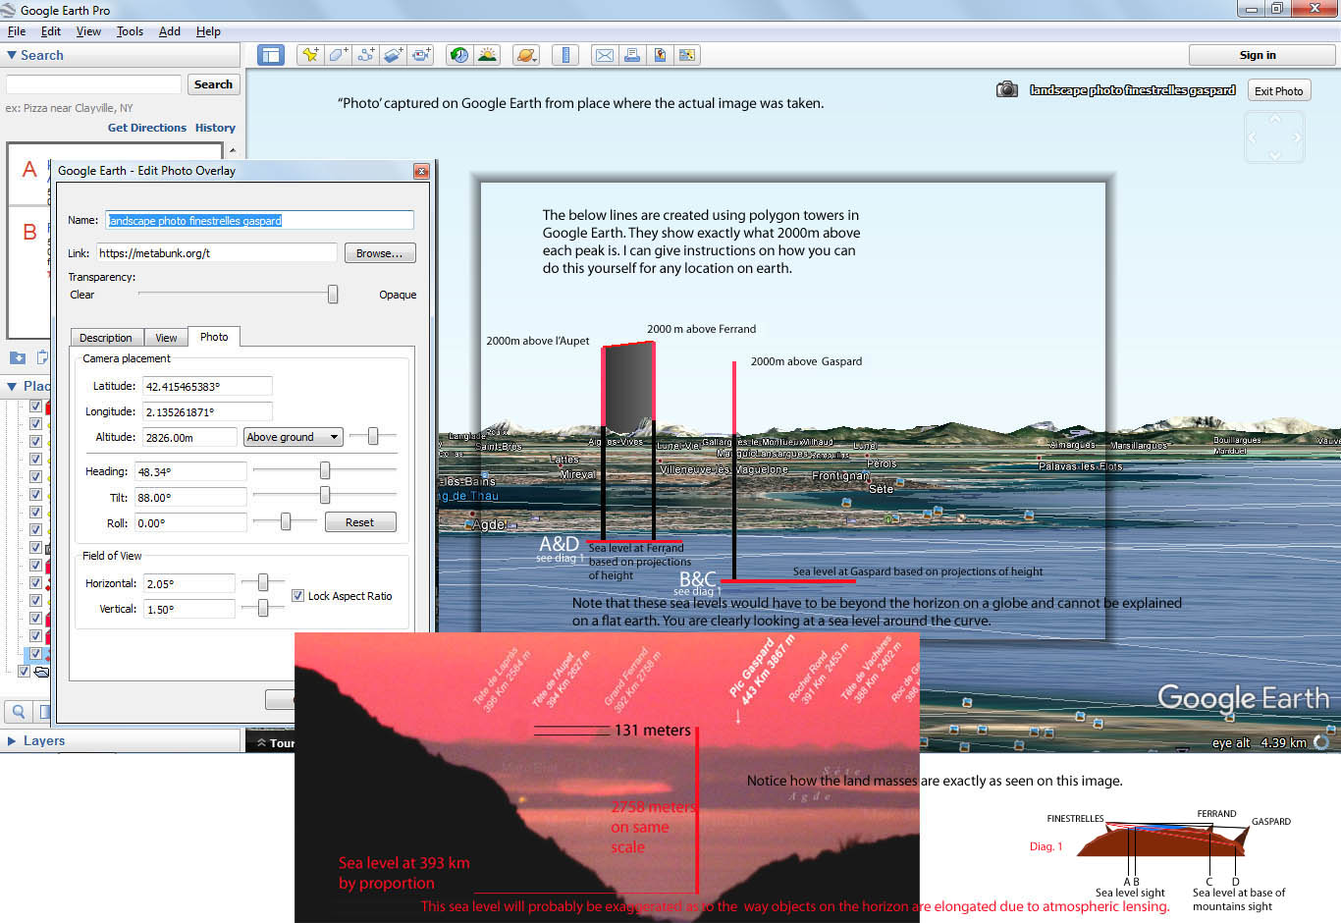
Task: Click the Add Image Overlay toolbar icon
Action: 393,55
